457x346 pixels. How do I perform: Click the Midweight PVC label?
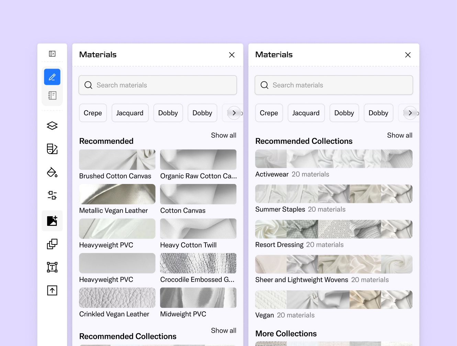point(183,314)
